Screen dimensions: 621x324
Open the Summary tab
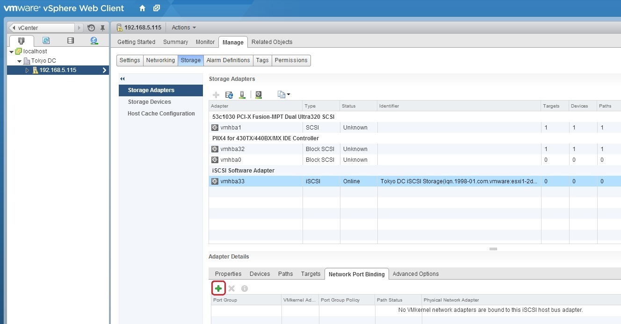(175, 42)
